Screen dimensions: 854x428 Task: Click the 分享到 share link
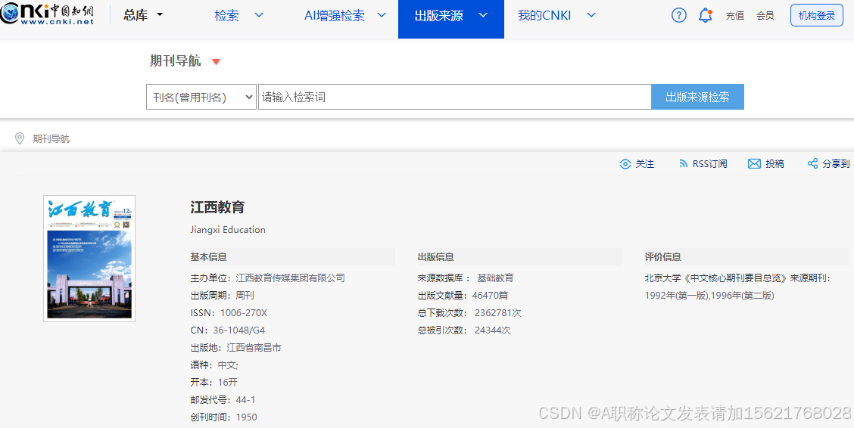[836, 163]
